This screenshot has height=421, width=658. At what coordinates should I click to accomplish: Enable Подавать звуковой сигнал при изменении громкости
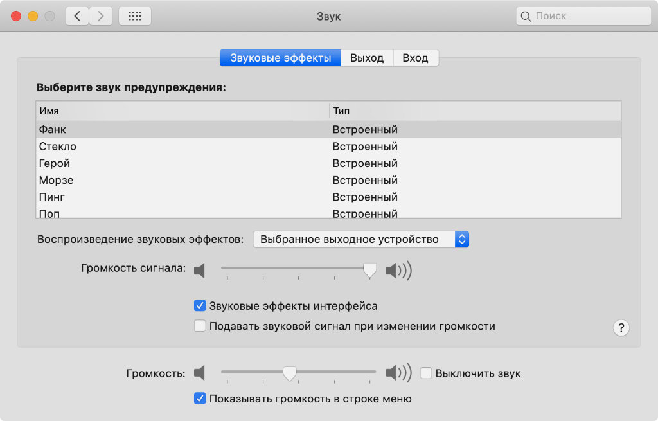pyautogui.click(x=200, y=326)
